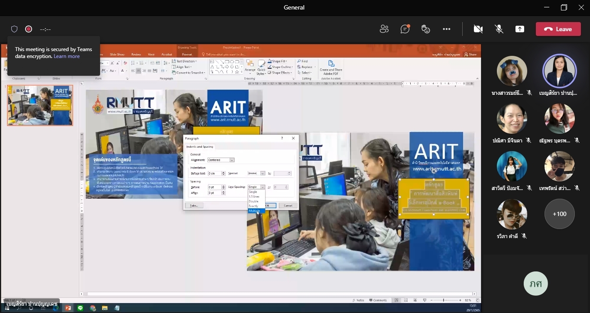Viewport: 590px width, 313px height.
Task: Choose Multiple from Line Spacing list
Action: (256, 211)
